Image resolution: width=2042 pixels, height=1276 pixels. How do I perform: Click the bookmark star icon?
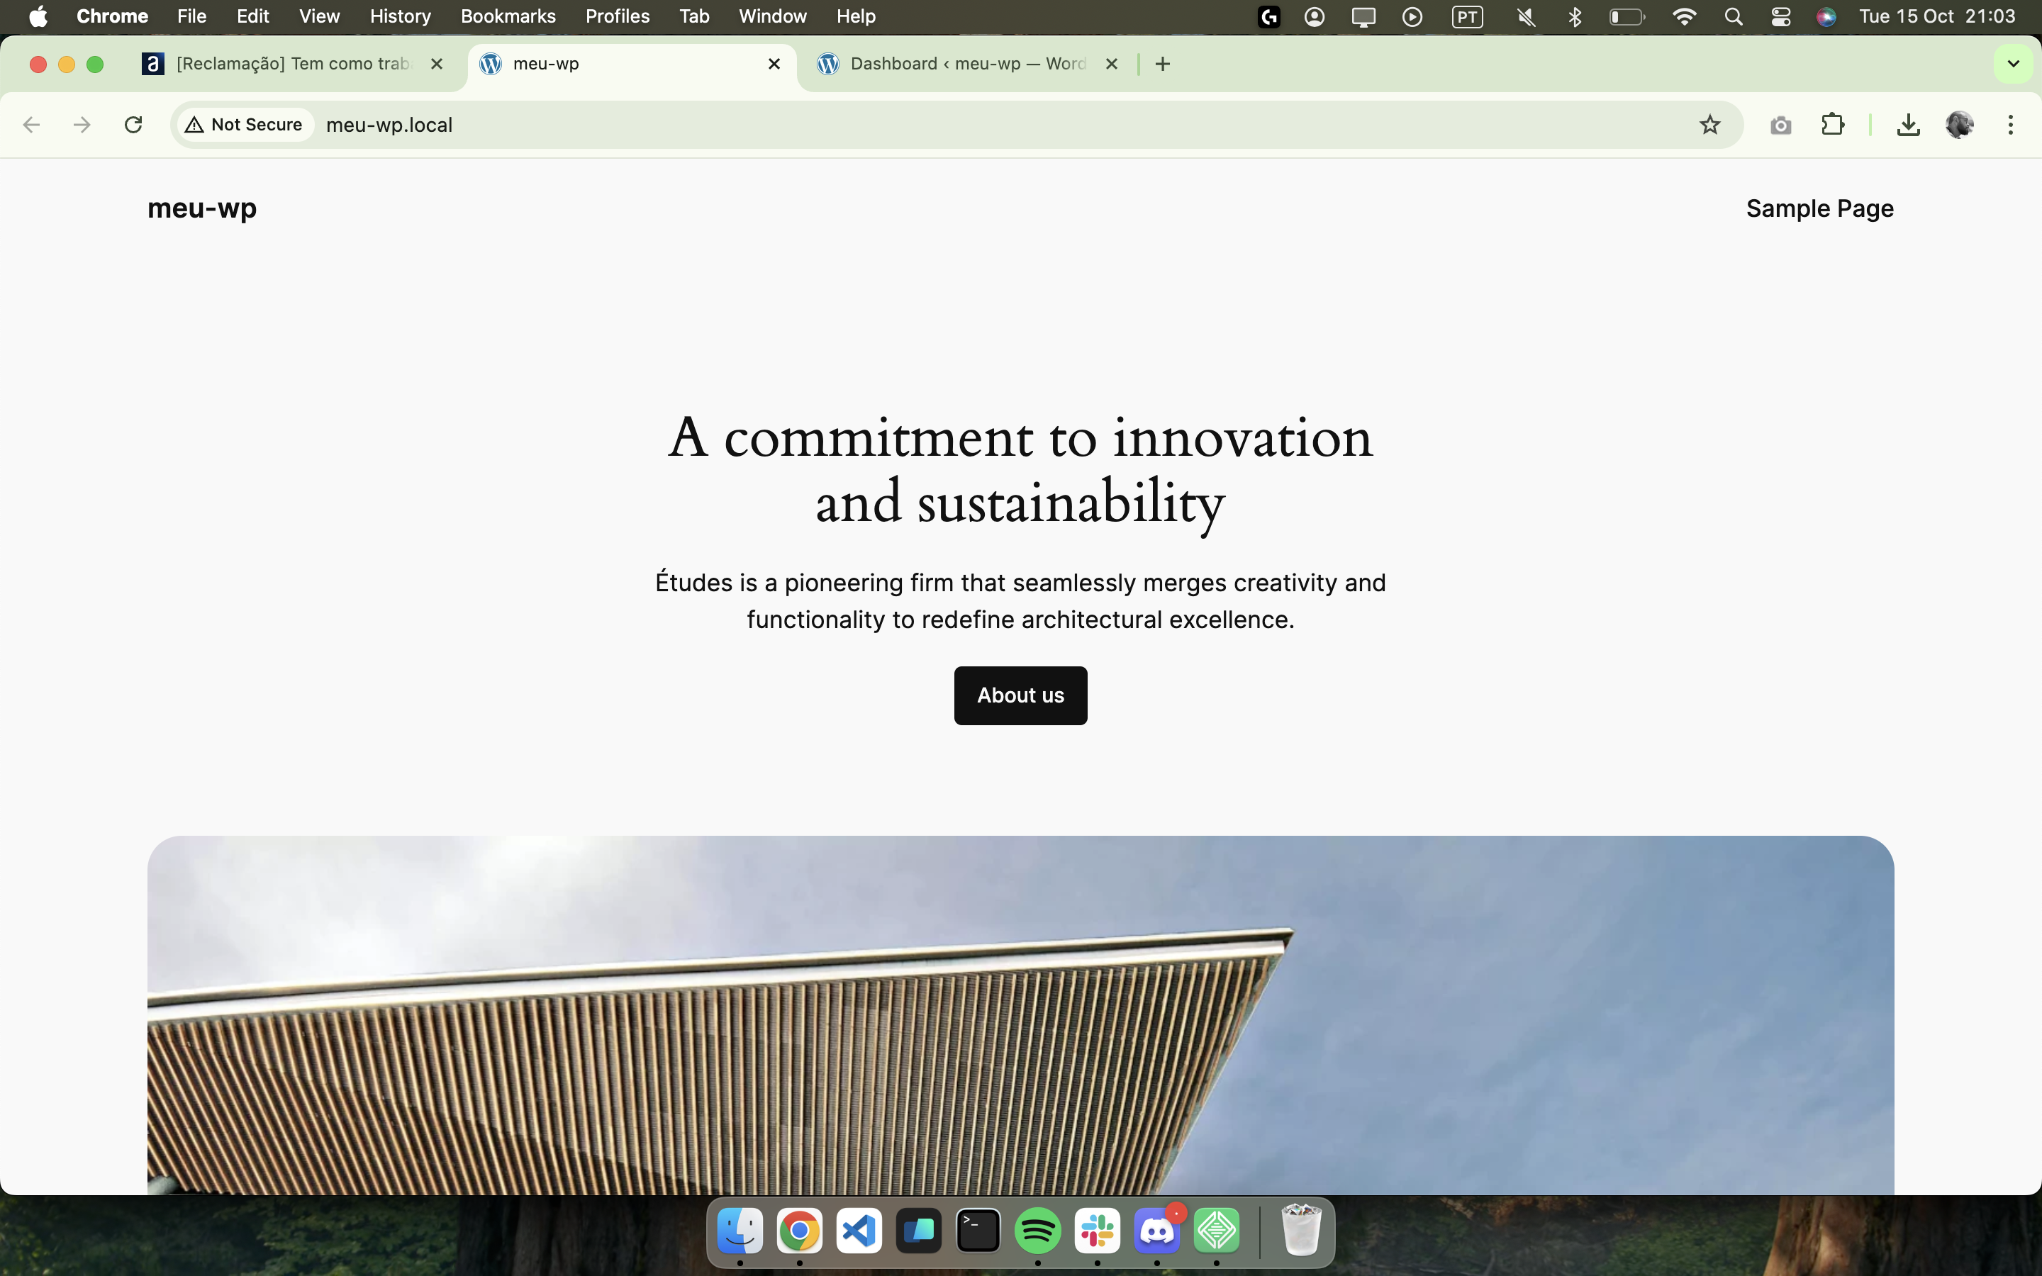[x=1709, y=125]
